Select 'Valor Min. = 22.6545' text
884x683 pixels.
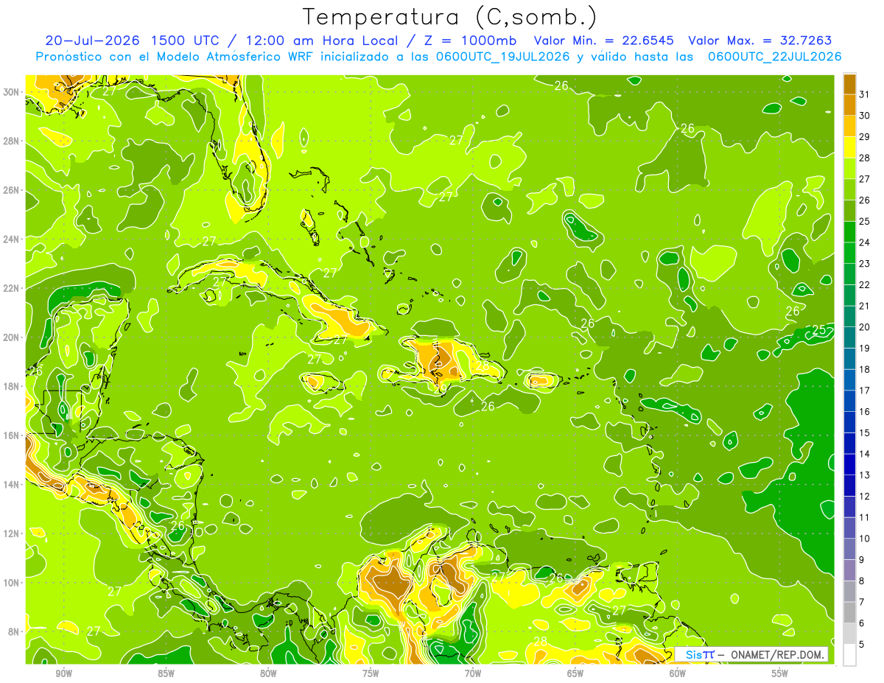(x=606, y=41)
